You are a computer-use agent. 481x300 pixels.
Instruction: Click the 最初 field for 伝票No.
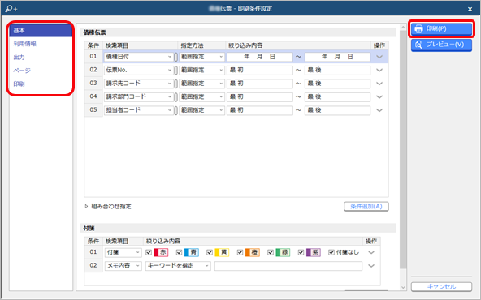(260, 70)
